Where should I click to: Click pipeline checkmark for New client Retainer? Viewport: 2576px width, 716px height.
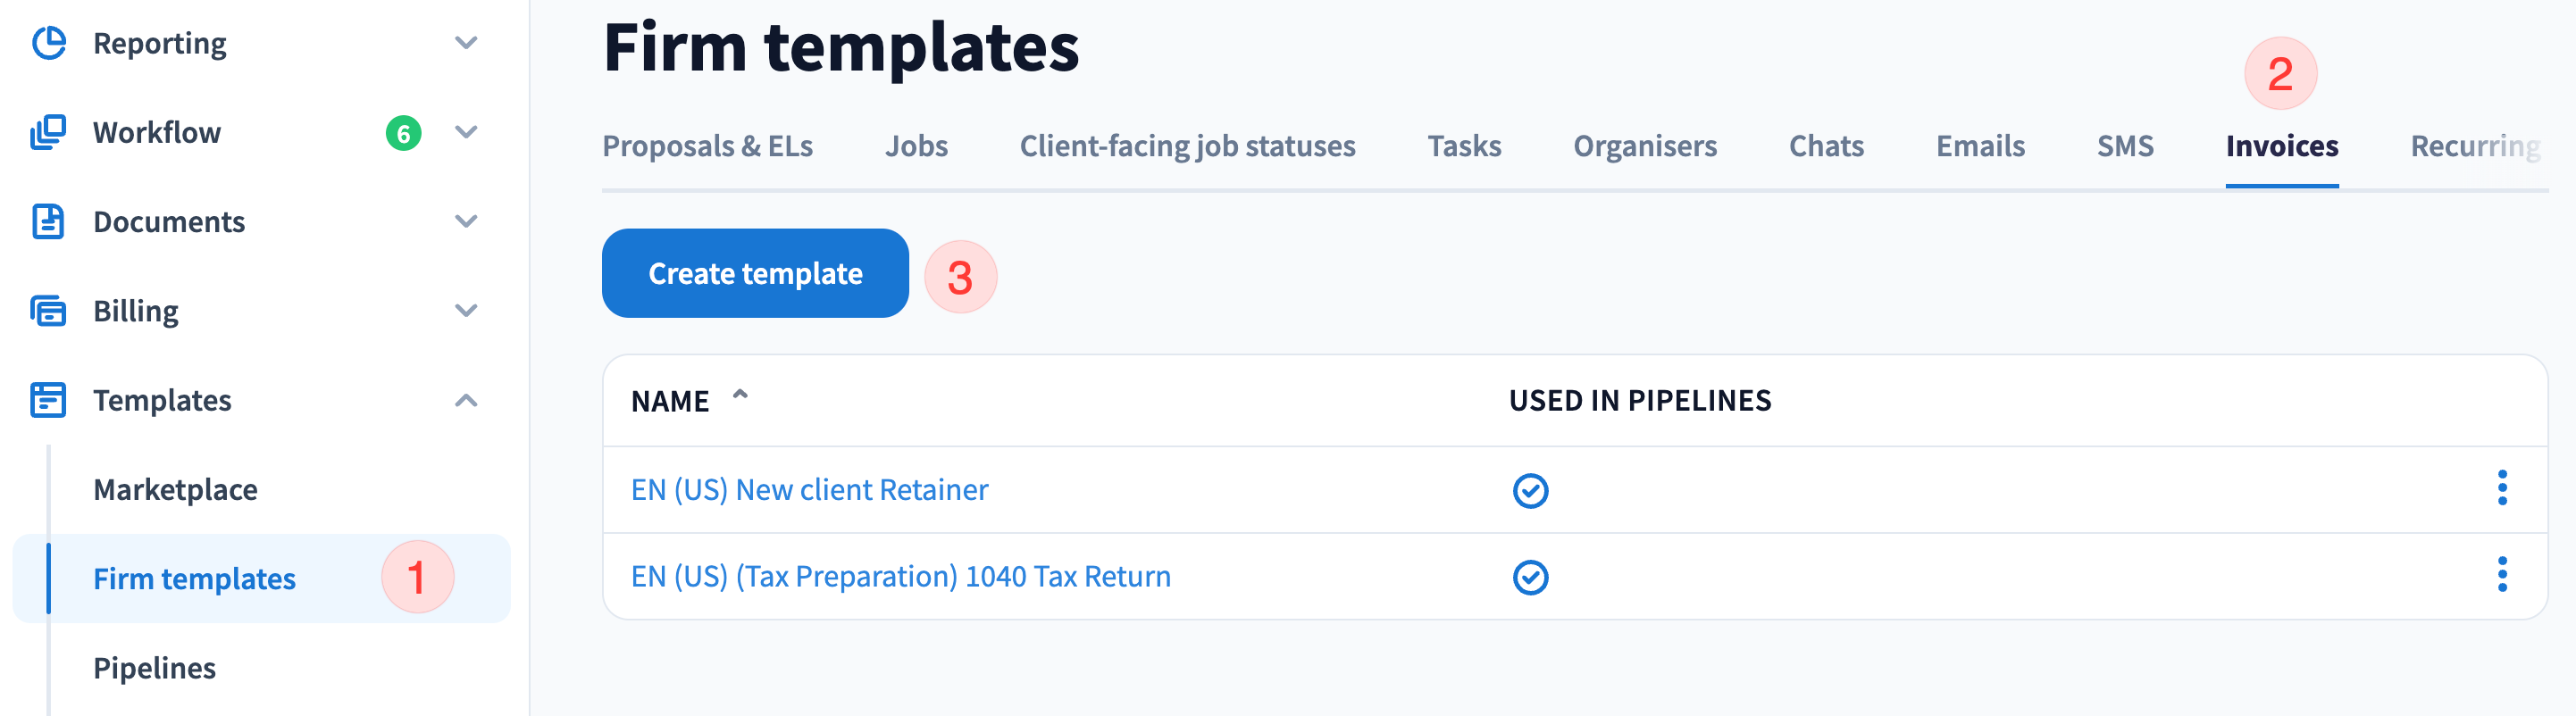[x=1530, y=490]
